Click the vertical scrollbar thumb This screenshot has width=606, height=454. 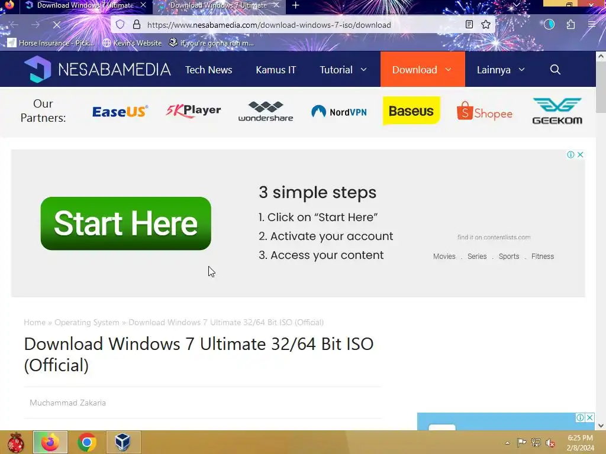tap(601, 87)
